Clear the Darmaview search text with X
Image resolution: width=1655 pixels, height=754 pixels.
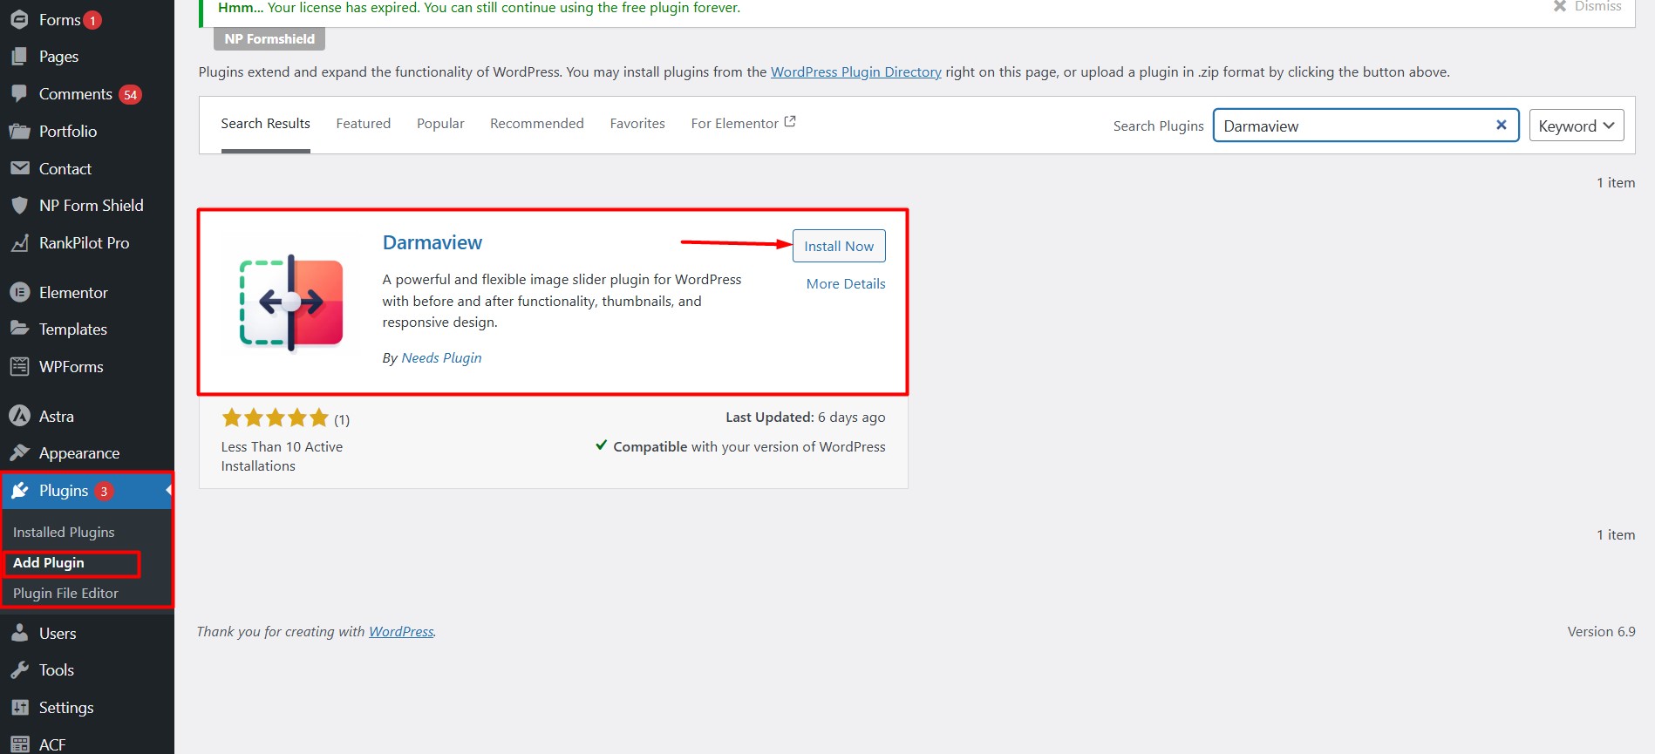(x=1501, y=126)
